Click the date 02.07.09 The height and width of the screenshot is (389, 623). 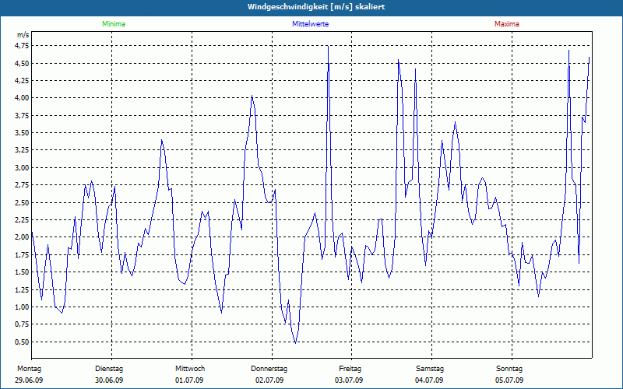pos(269,380)
